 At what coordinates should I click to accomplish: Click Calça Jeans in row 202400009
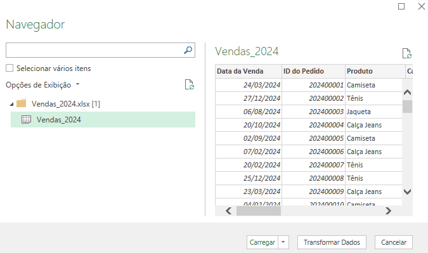pos(373,191)
